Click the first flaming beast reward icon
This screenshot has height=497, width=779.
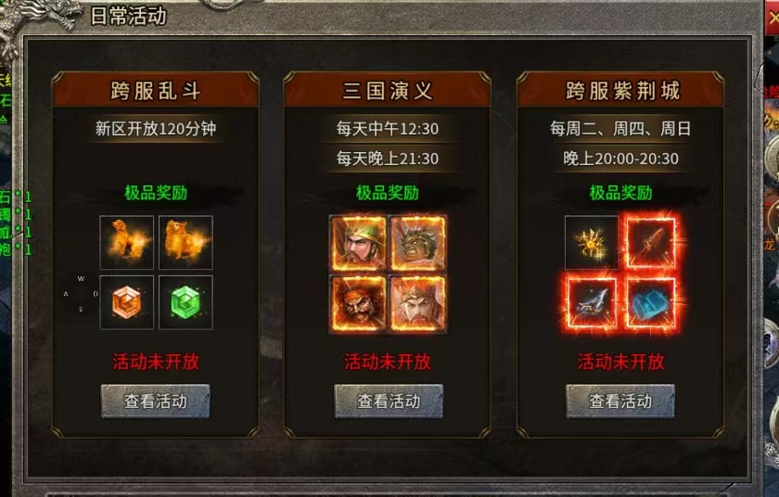pyautogui.click(x=127, y=242)
